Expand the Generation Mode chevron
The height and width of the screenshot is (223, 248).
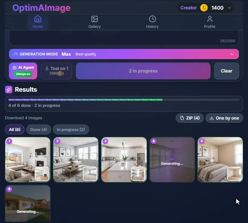[232, 54]
